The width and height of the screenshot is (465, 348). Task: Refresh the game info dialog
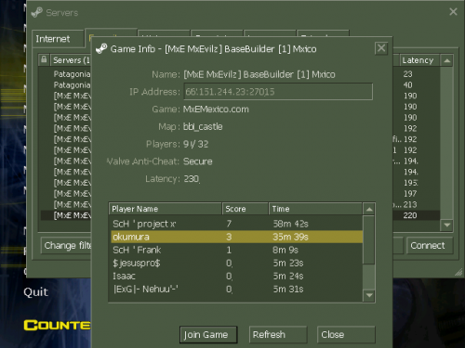pyautogui.click(x=278, y=334)
